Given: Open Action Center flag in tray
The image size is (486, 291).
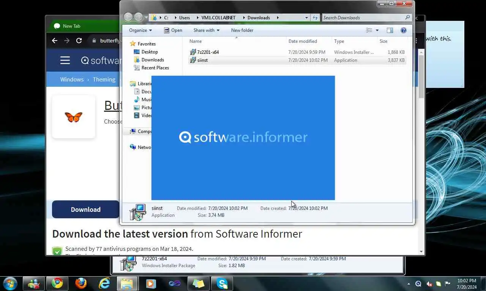Looking at the screenshot, I should click(x=448, y=284).
